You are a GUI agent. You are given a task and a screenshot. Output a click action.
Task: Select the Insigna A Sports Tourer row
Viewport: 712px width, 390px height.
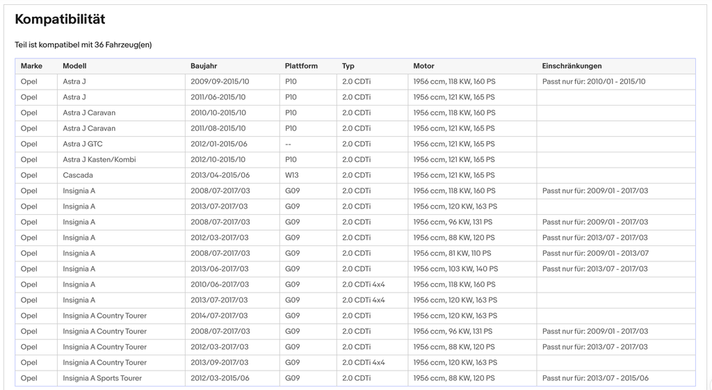[355, 378]
